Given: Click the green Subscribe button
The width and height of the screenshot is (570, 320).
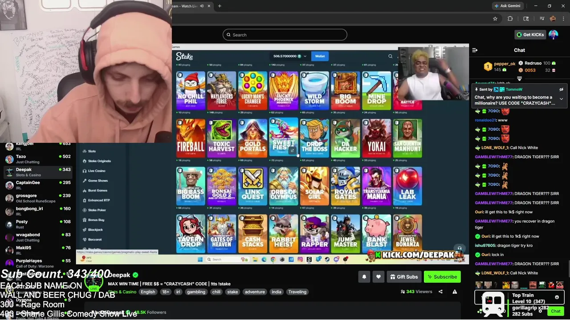Looking at the screenshot, I should 442,277.
